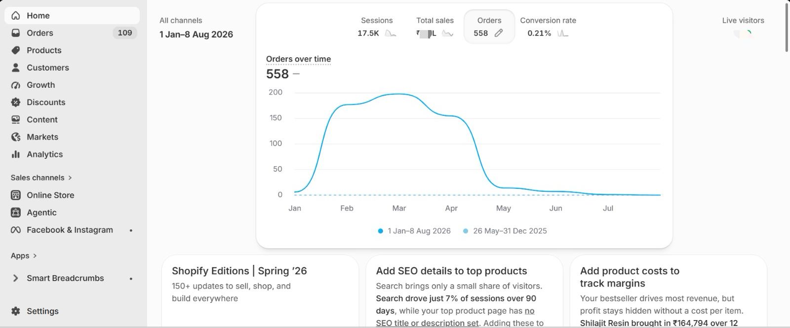This screenshot has height=328, width=790.
Task: Click the 109 orders count badge
Action: tap(125, 33)
